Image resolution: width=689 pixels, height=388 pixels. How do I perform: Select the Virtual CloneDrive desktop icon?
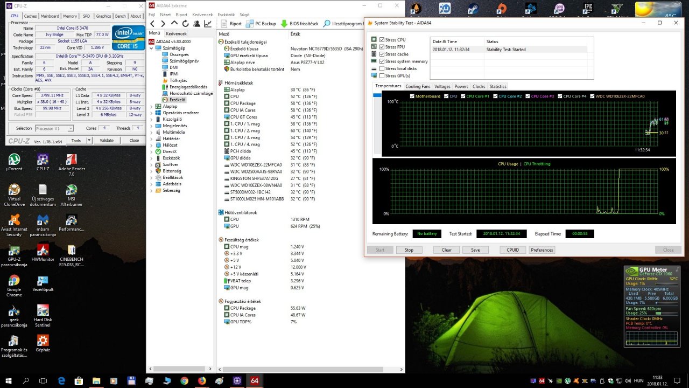pos(14,195)
